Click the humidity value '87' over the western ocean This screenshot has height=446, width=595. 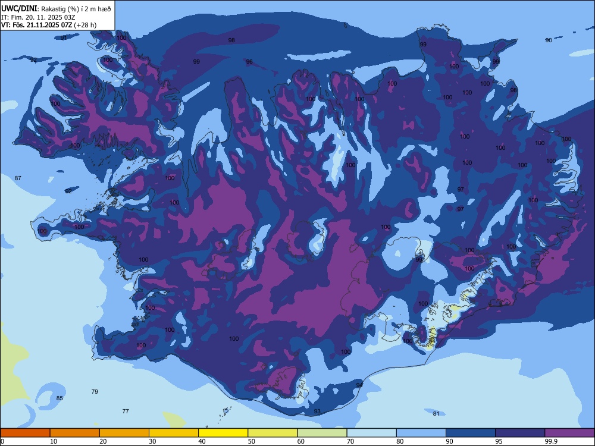coord(18,178)
